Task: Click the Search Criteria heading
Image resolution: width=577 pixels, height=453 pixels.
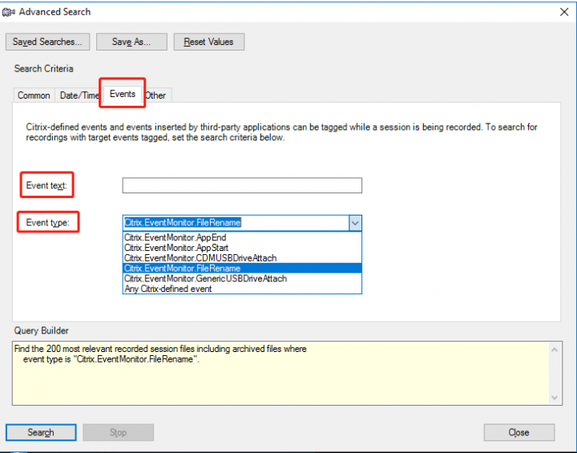Action: pos(44,69)
